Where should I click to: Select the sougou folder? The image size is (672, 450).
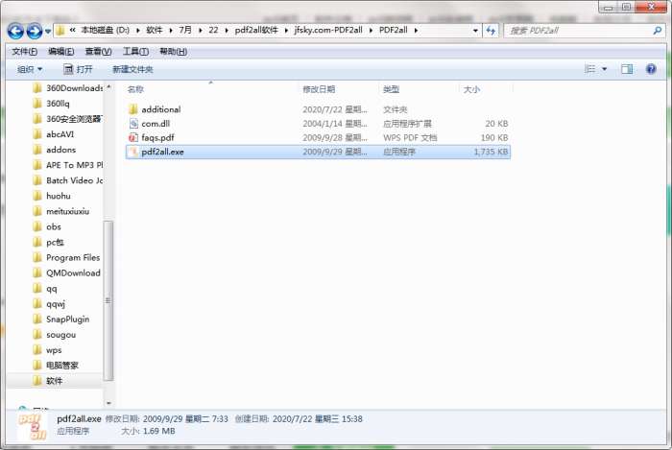[x=55, y=335]
